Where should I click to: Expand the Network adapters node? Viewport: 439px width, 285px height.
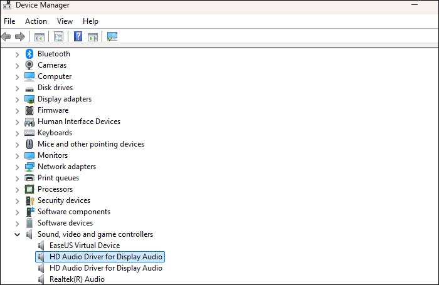(x=17, y=167)
